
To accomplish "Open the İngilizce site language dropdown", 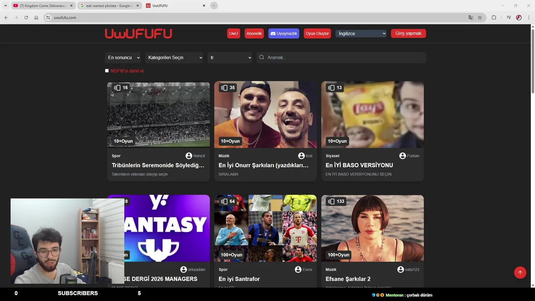I will point(362,33).
